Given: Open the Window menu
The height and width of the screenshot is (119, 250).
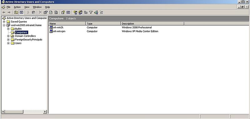Looking at the screenshot, I should tap(37, 7).
